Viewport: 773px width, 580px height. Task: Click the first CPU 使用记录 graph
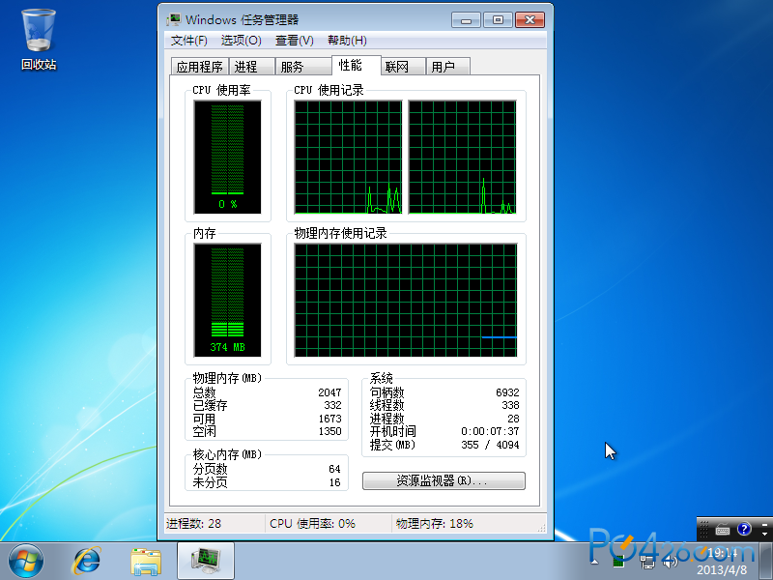coord(348,158)
